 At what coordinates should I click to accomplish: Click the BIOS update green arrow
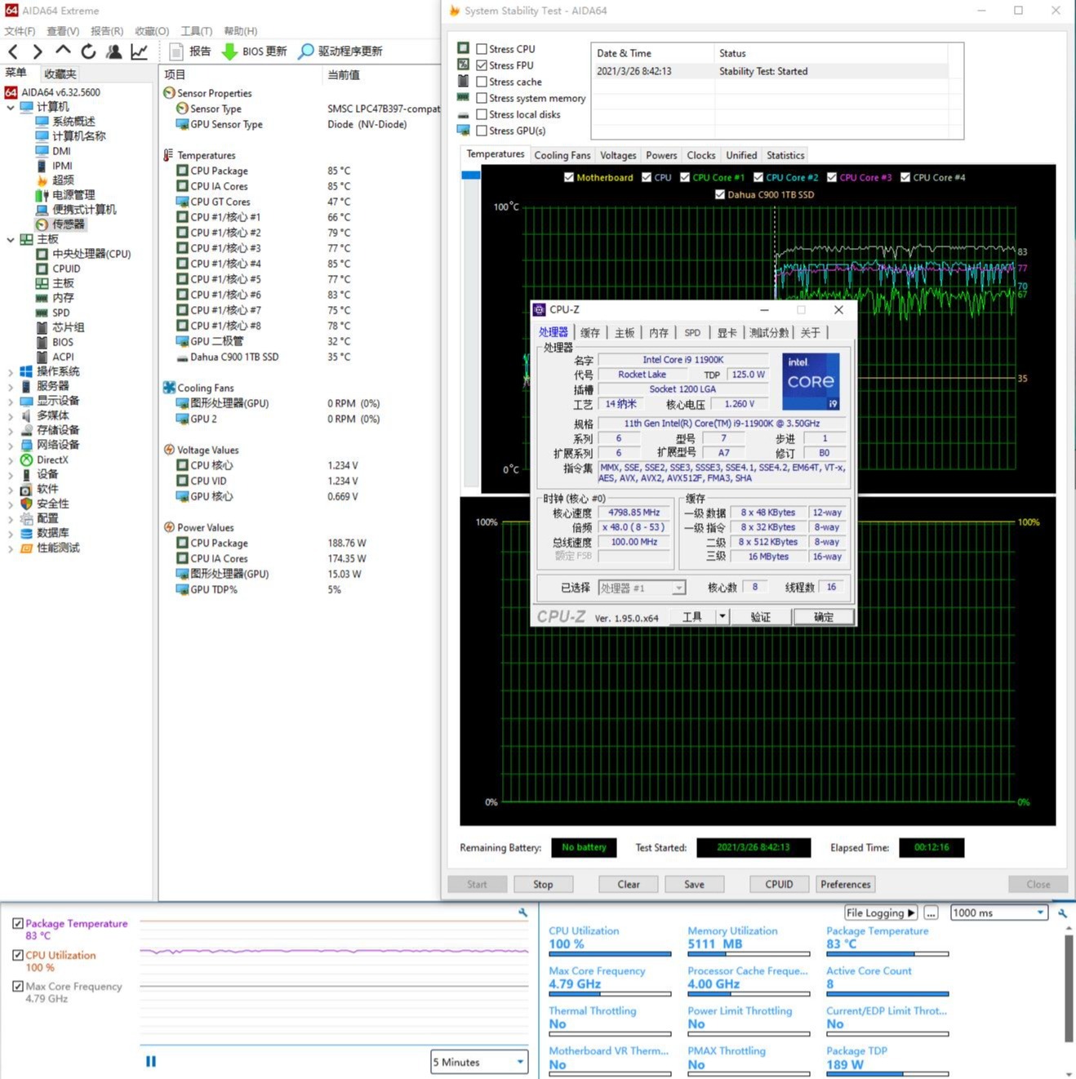(x=229, y=51)
